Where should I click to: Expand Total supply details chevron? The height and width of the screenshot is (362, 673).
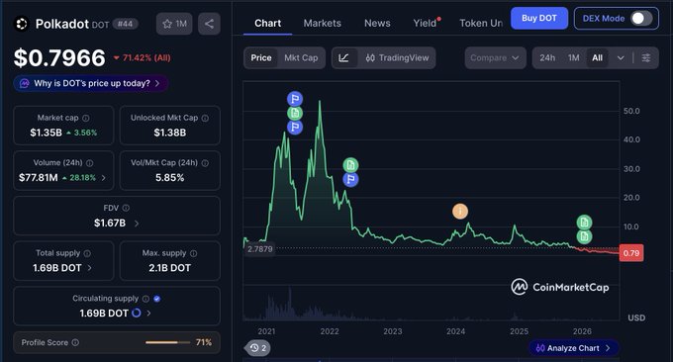[89, 268]
